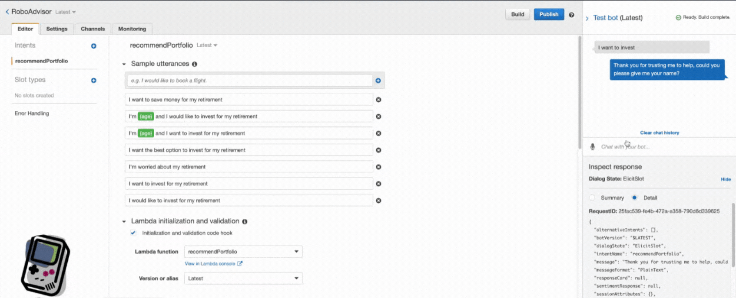The width and height of the screenshot is (736, 298).
Task: Add utterance with the plus icon in input row
Action: click(378, 81)
